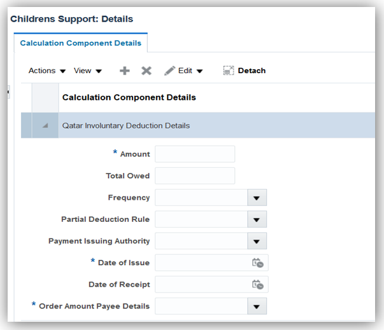Click the Add row plus icon
The image size is (384, 330).
pyautogui.click(x=125, y=71)
